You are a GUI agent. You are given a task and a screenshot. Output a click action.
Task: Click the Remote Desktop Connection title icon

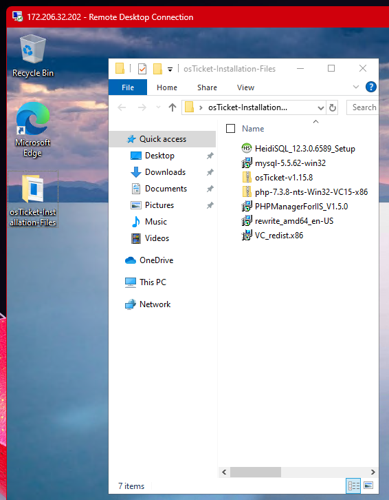(17, 17)
